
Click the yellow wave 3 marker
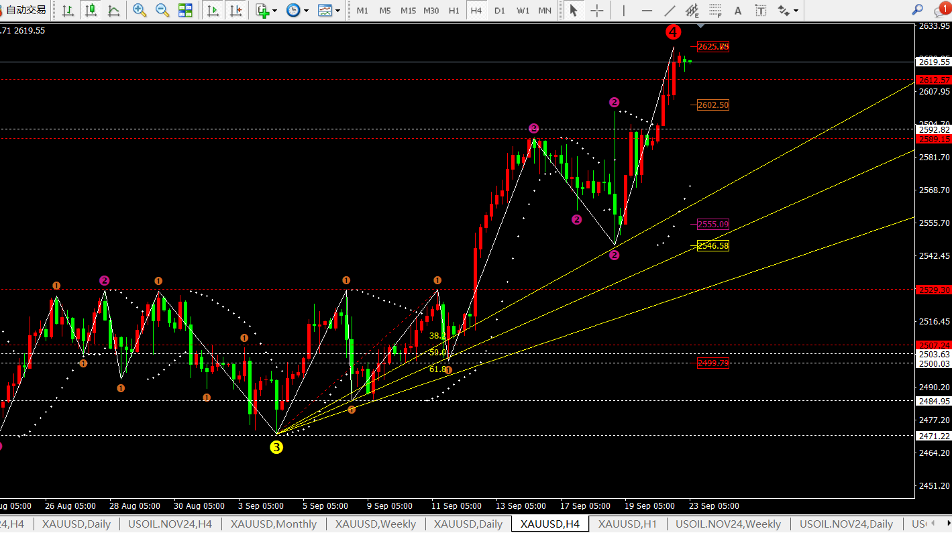276,447
